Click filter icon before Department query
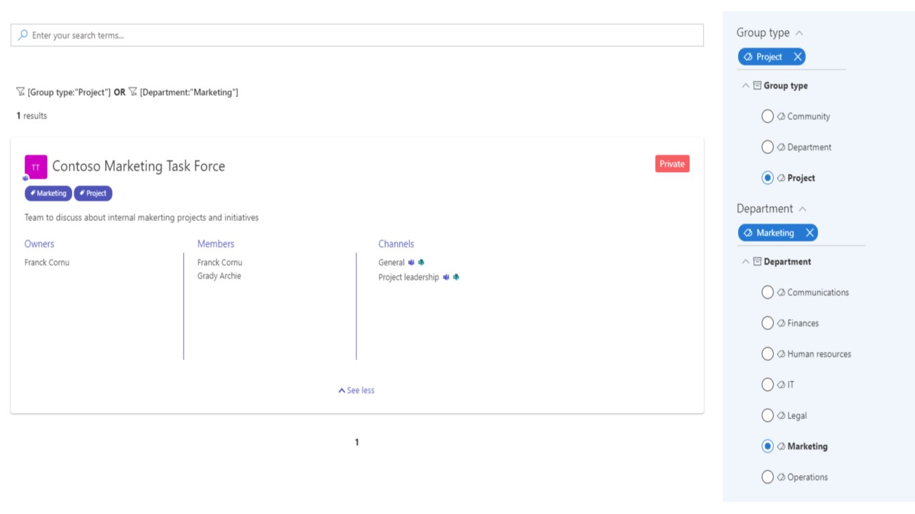The image size is (915, 514). click(133, 92)
